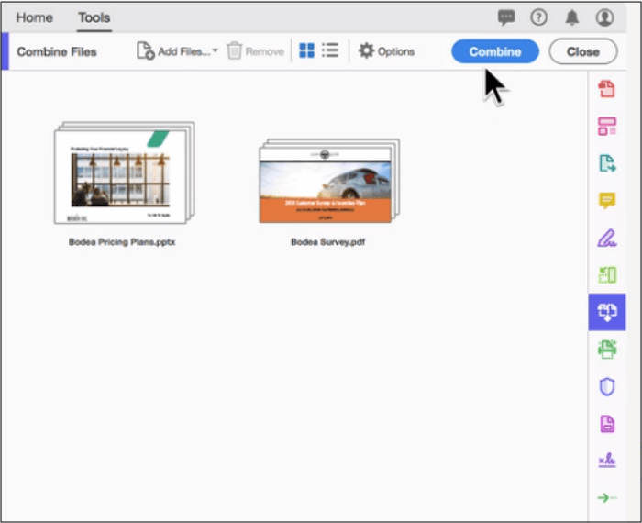Select Bodea Pricing Plans.pptx thumbnail
The width and height of the screenshot is (642, 523).
(125, 172)
